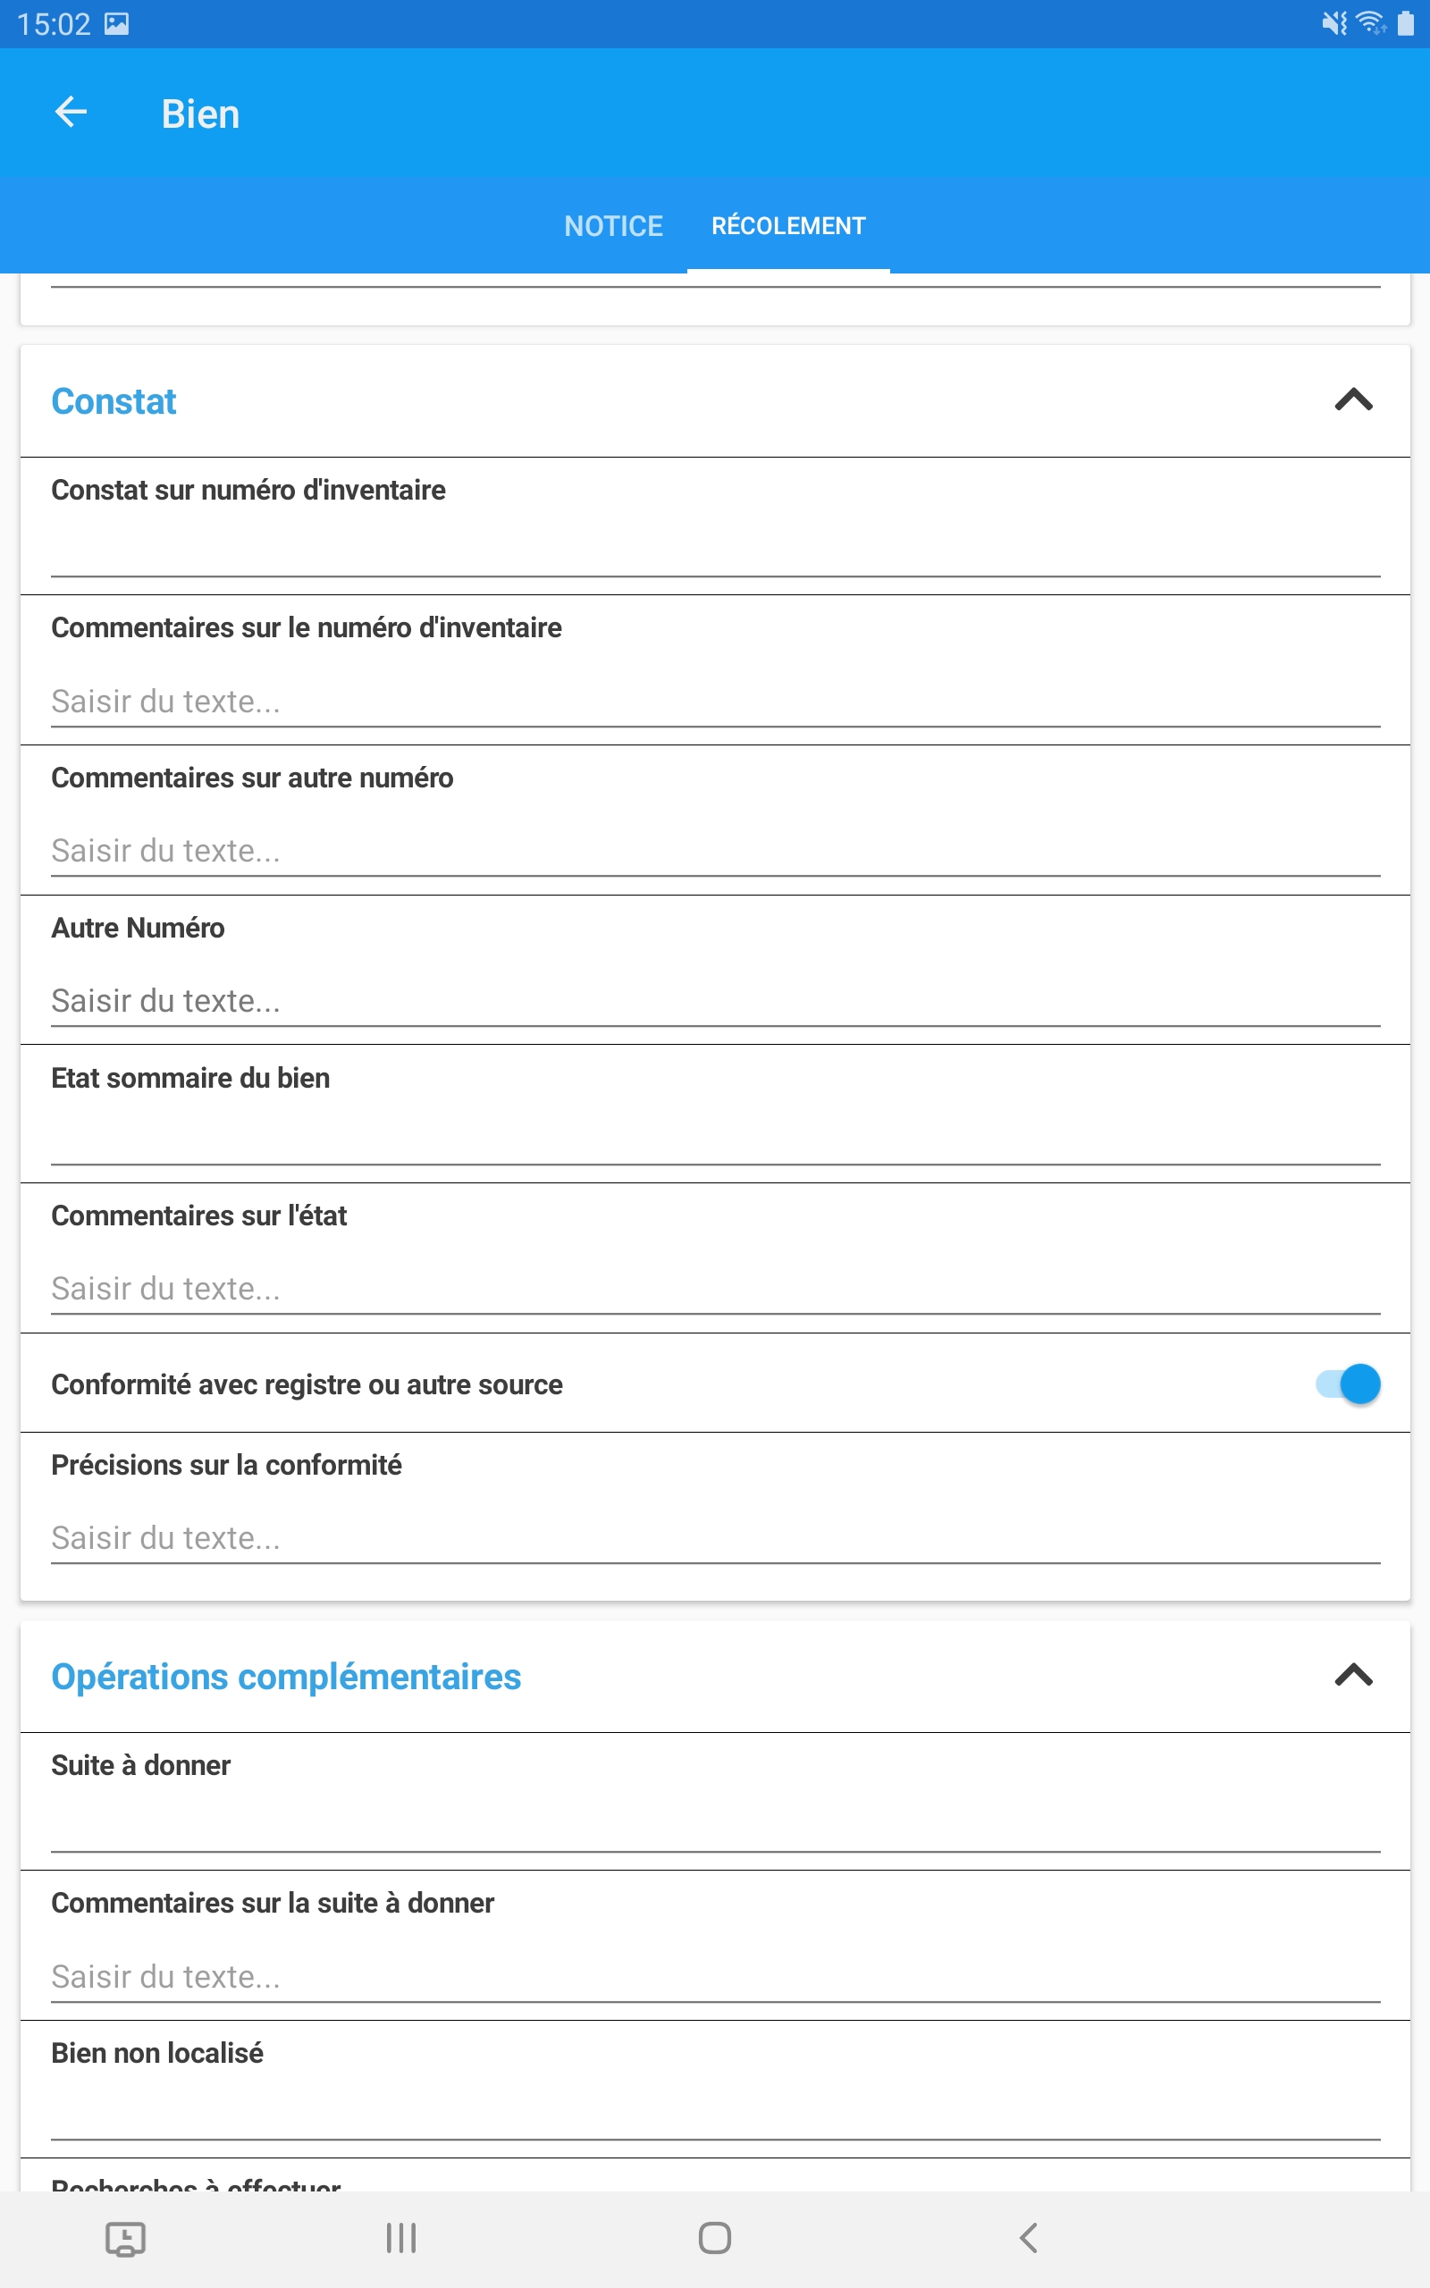Focus the Autre Numéro text field
This screenshot has width=1430, height=2288.
[x=715, y=999]
